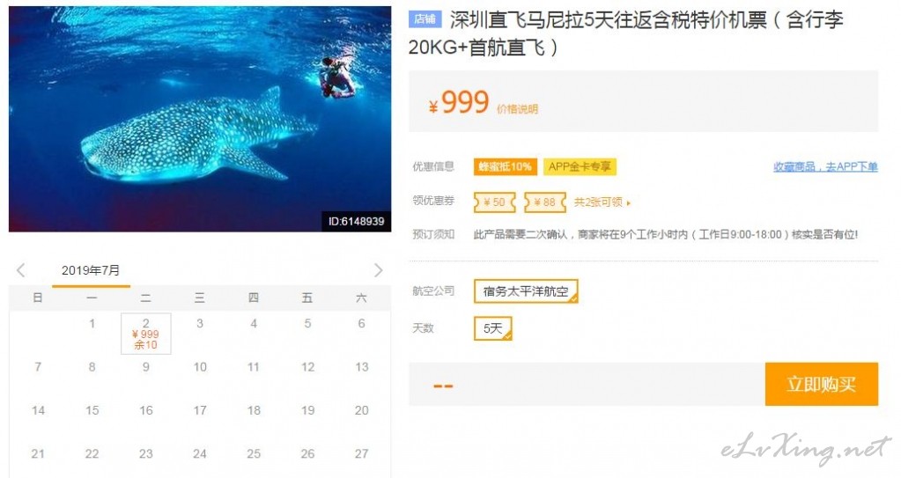
Task: Select the 5天 duration option
Action: [493, 328]
